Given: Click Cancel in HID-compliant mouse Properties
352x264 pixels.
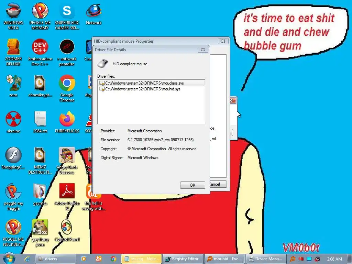Looking at the screenshot, I should coord(218,184).
